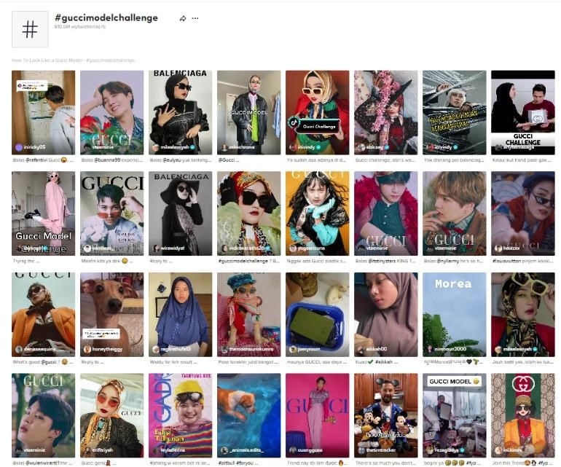
Task: Click thetimtracker's avatar on the Mickey Mouse video
Action: 361,450
